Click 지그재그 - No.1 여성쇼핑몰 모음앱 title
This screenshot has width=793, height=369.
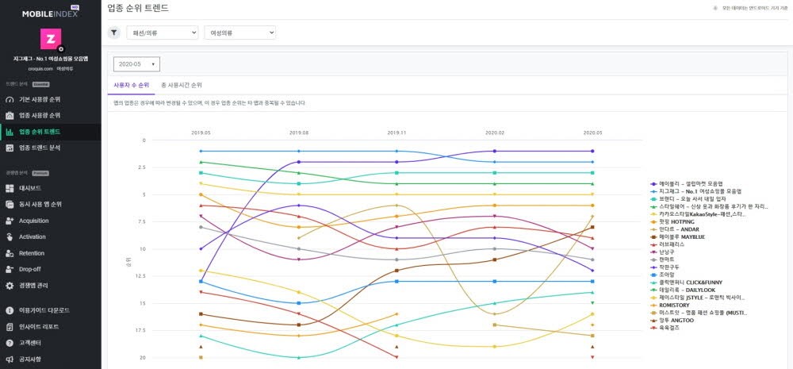[x=51, y=60]
